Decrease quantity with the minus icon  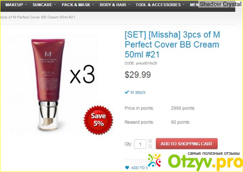click(150, 146)
